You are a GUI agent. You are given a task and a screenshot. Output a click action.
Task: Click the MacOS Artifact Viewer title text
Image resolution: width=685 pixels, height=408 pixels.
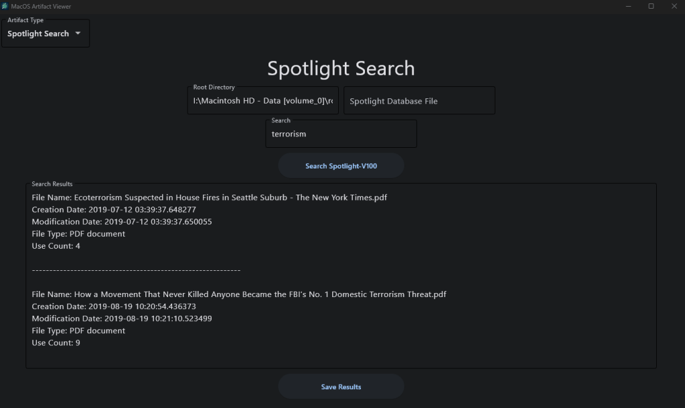[x=41, y=7]
